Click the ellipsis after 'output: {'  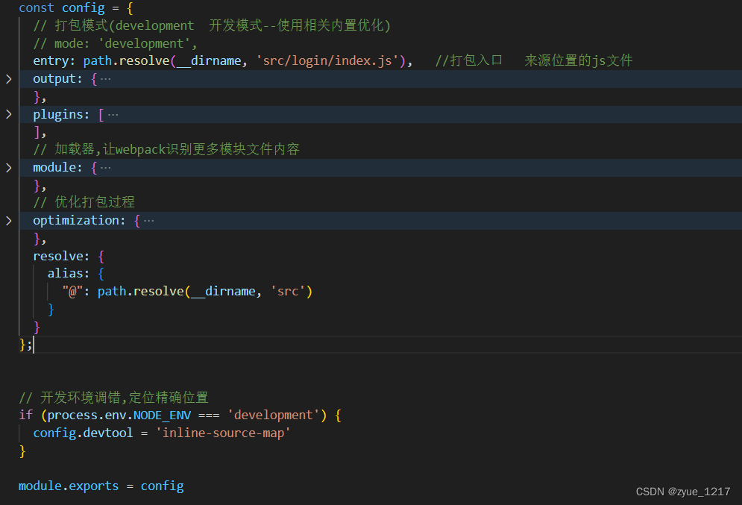pyautogui.click(x=106, y=79)
